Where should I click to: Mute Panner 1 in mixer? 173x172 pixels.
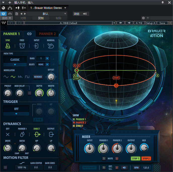[x=104, y=159]
